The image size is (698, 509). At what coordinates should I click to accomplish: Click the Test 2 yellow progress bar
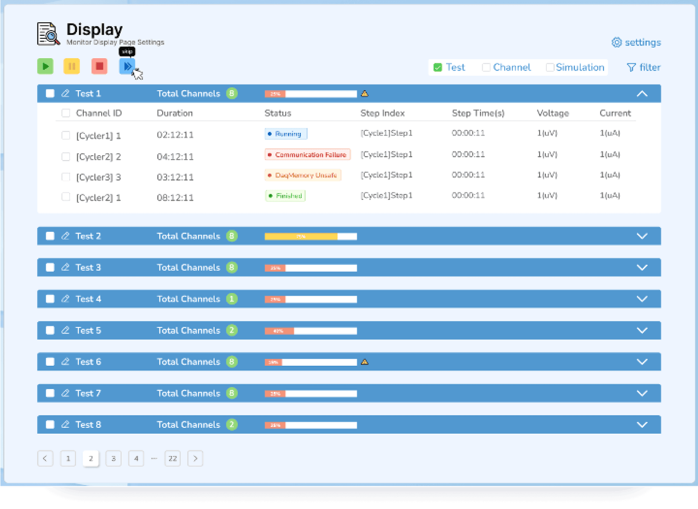tap(311, 236)
